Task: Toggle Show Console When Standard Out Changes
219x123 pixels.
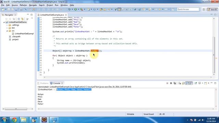Action: click(187, 83)
